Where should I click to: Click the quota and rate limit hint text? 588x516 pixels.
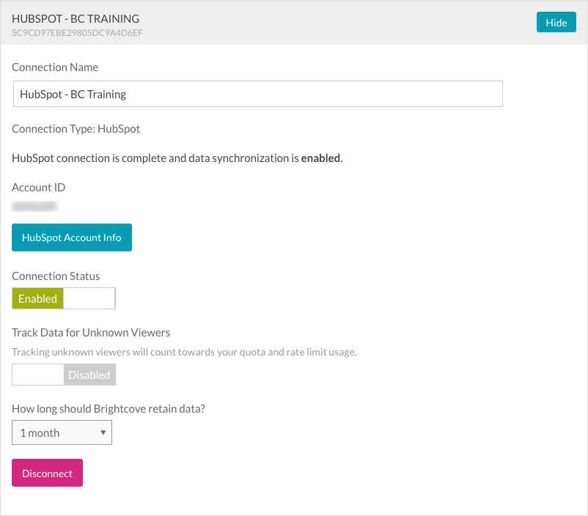click(x=184, y=352)
